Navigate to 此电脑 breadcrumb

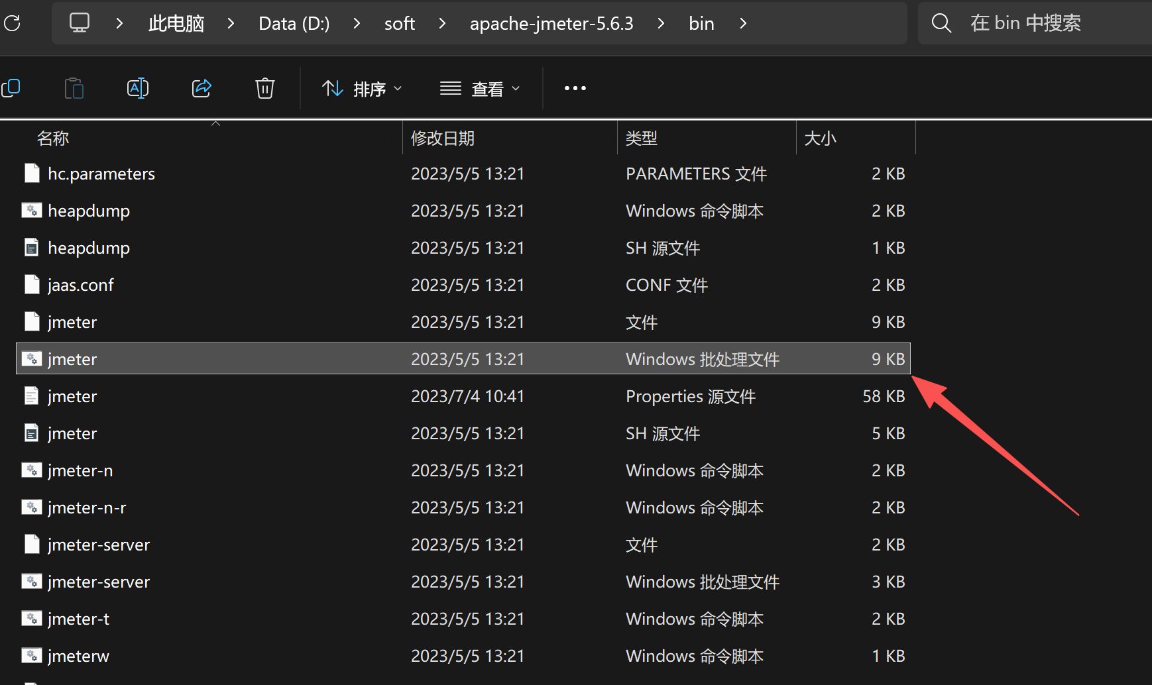(176, 24)
